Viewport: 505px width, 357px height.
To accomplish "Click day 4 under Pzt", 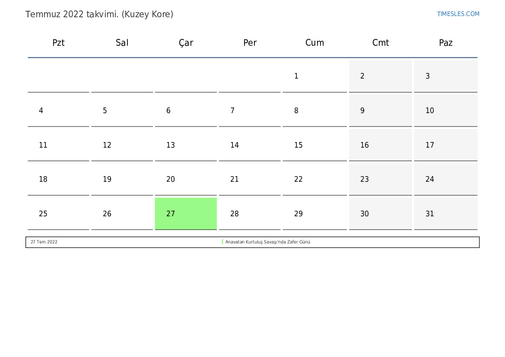I will point(58,111).
